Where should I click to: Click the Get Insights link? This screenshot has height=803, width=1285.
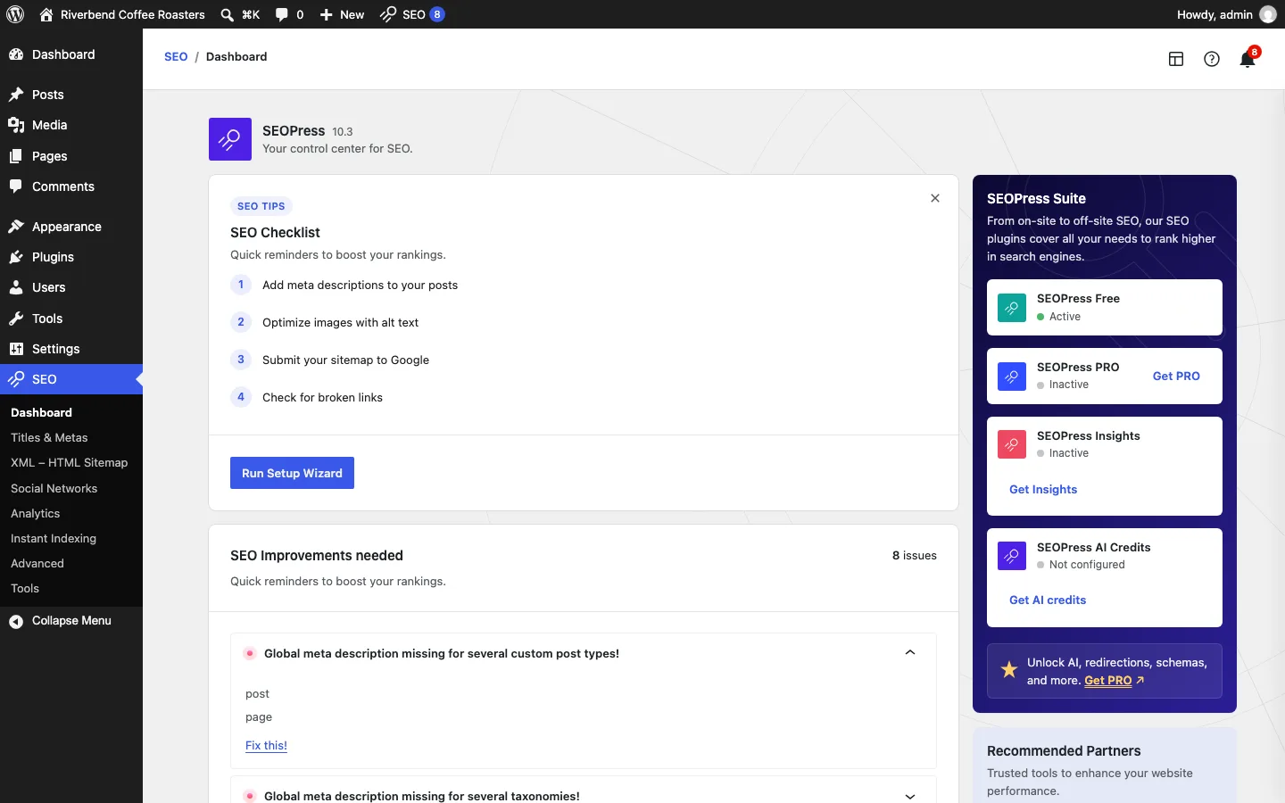pyautogui.click(x=1043, y=489)
